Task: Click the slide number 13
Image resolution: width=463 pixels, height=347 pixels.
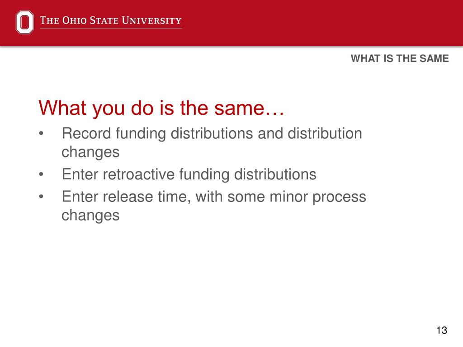Action: pyautogui.click(x=442, y=330)
